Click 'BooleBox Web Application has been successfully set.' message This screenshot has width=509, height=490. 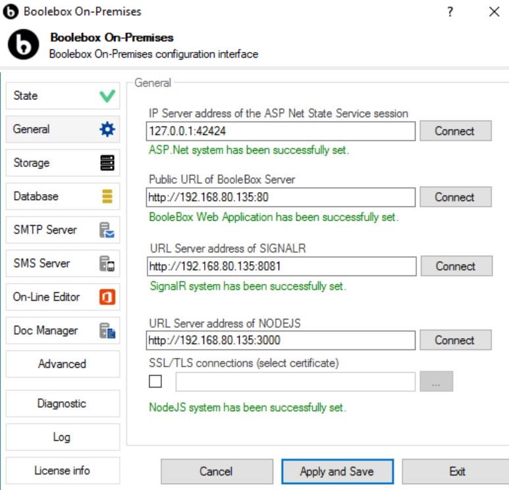273,216
